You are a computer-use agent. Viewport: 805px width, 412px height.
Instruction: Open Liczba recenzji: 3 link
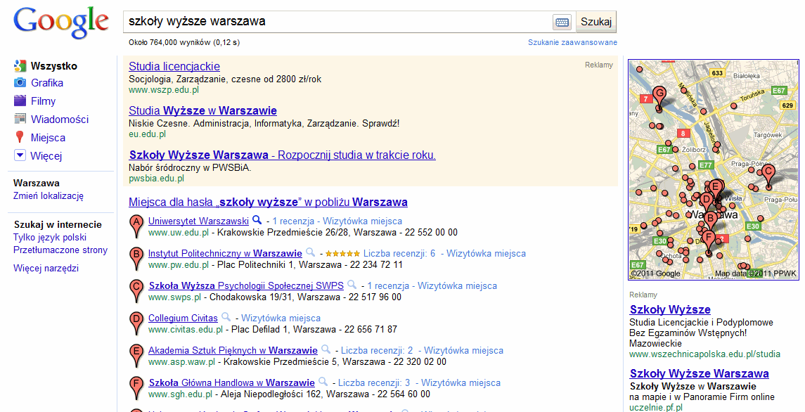click(x=374, y=382)
